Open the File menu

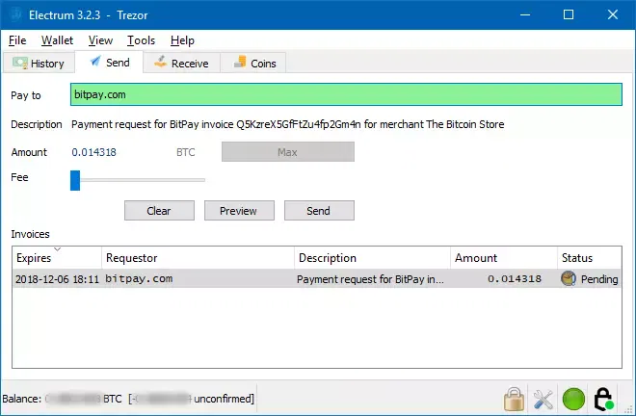click(17, 40)
